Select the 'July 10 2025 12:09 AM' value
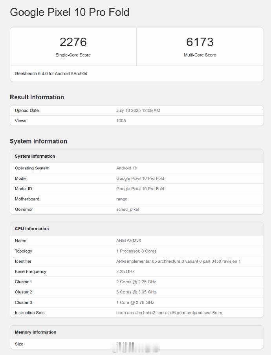The height and width of the screenshot is (355, 271). point(138,111)
